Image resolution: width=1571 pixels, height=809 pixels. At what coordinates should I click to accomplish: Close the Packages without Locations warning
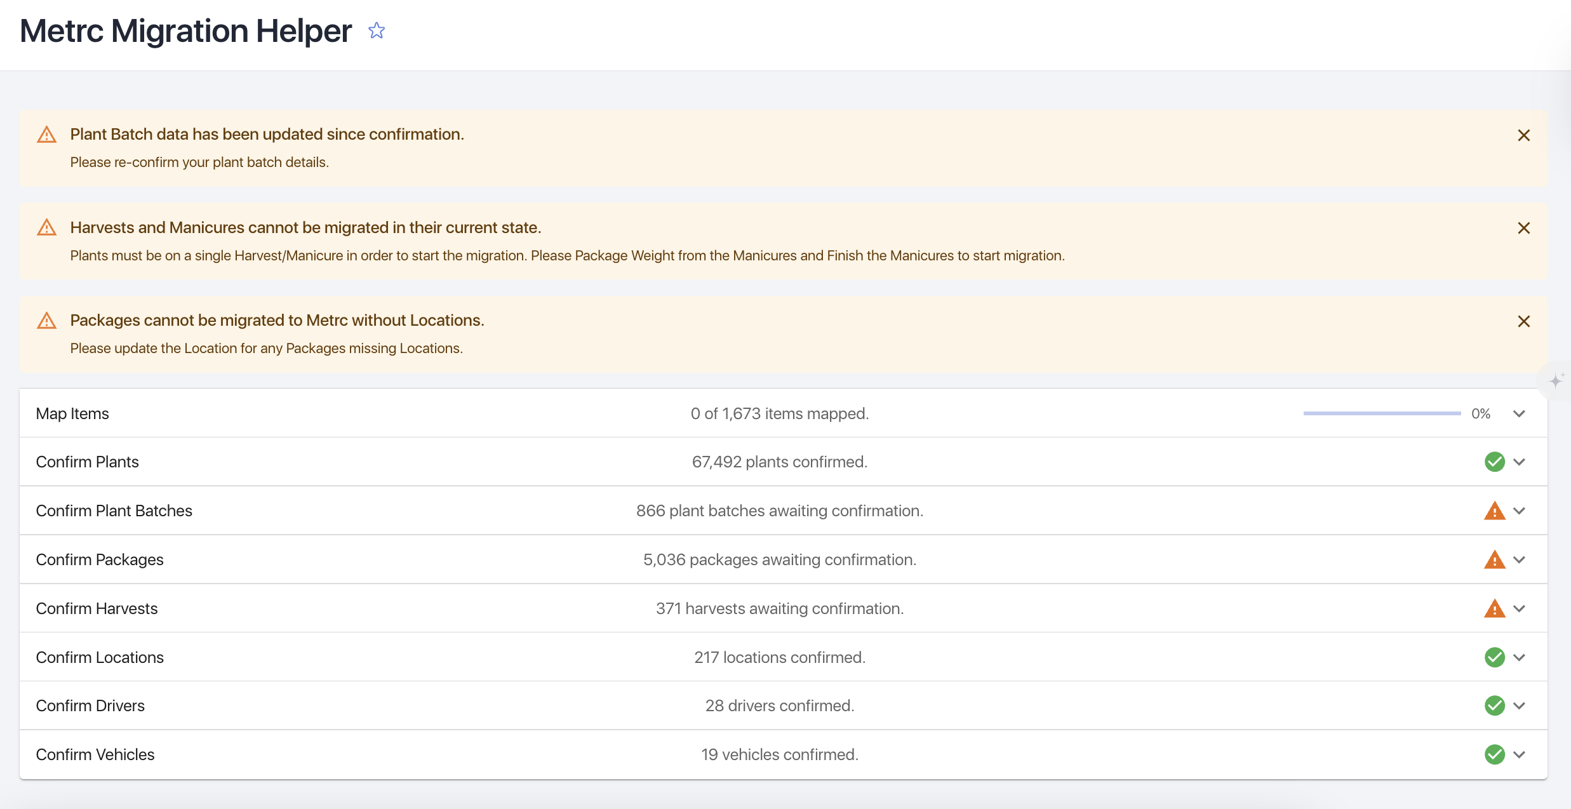click(1523, 321)
